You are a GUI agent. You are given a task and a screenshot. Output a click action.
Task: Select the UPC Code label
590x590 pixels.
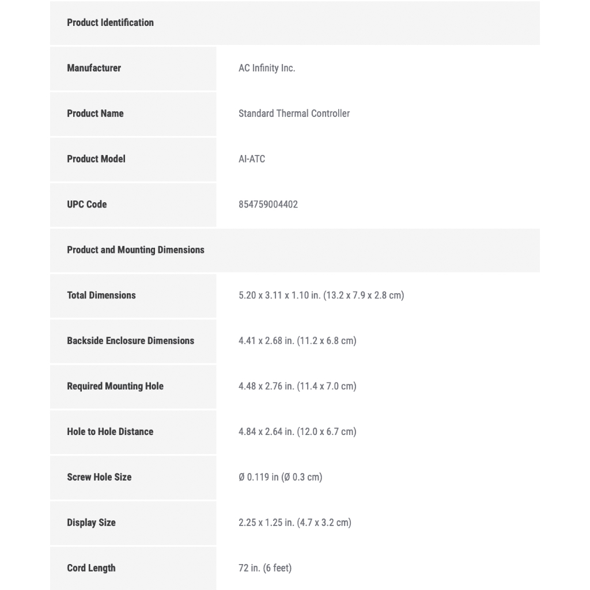[x=86, y=205]
